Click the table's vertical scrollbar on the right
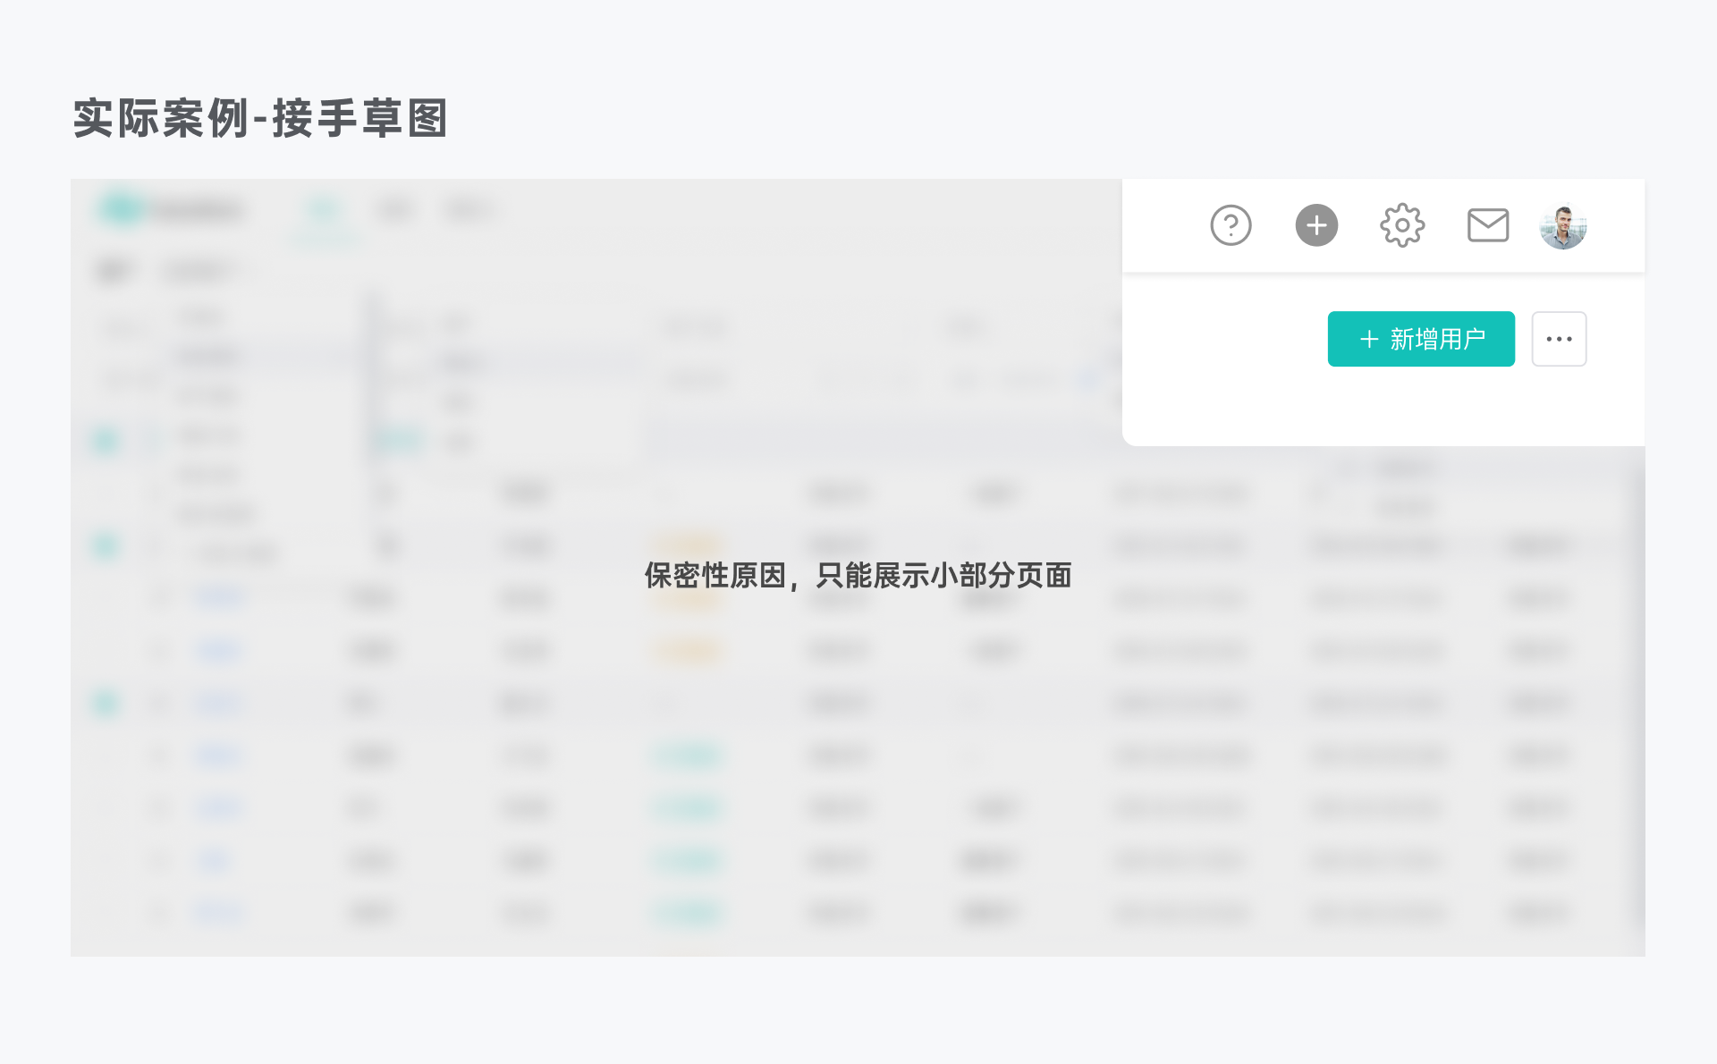This screenshot has width=1717, height=1064. 1638,697
